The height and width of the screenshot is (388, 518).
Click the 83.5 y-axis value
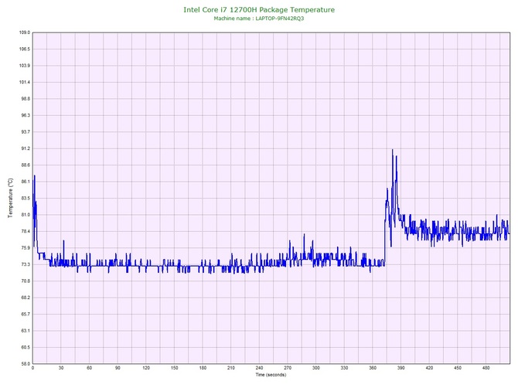(25, 199)
